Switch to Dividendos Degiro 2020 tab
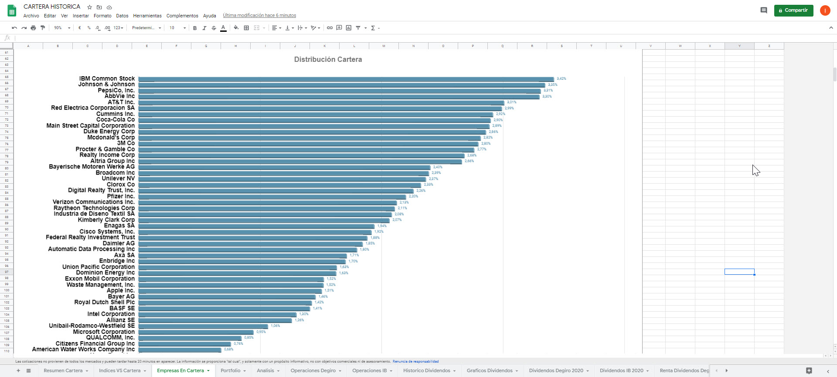The image size is (837, 377). [556, 370]
